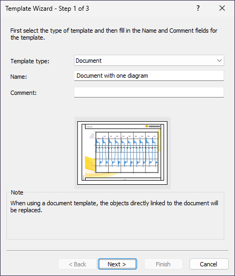This screenshot has width=235, height=276.
Task: Click the WEISANG logo in the preview
Action: point(153,126)
